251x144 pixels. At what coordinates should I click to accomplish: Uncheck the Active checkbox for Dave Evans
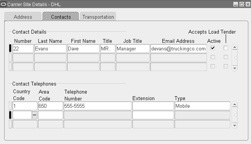click(213, 48)
